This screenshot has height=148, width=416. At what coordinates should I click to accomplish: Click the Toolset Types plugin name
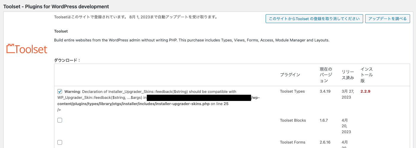tap(292, 91)
